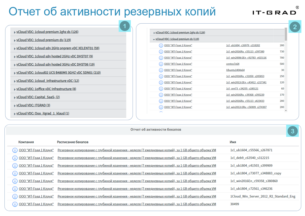Open backup schedule link for 1cl_ub1804_c41503_s399909
305x216 pixels.
tap(136, 166)
